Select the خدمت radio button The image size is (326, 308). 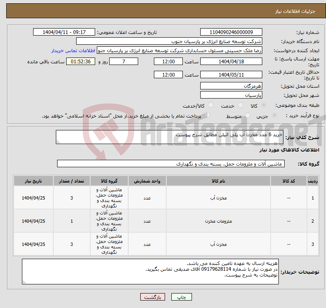tap(240, 105)
